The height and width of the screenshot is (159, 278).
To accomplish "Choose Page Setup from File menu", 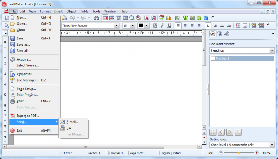I will click(34, 89).
